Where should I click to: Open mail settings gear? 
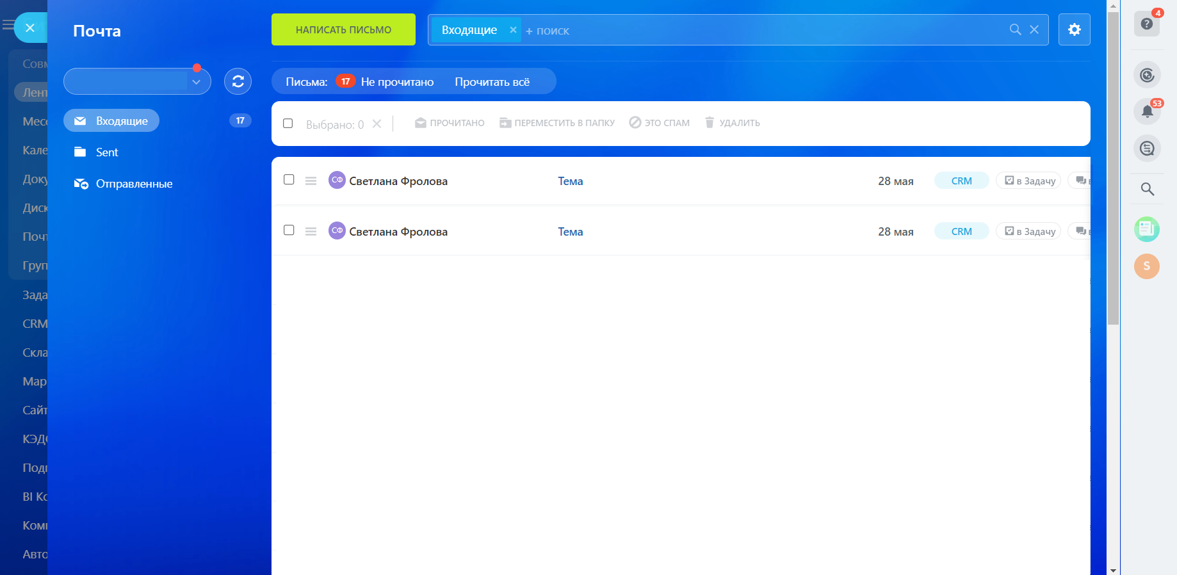[x=1075, y=29]
